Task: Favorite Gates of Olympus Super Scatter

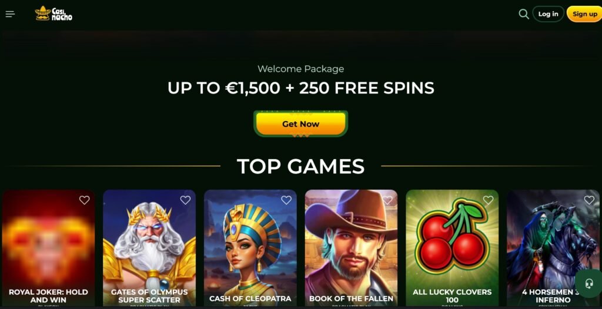Action: tap(185, 200)
